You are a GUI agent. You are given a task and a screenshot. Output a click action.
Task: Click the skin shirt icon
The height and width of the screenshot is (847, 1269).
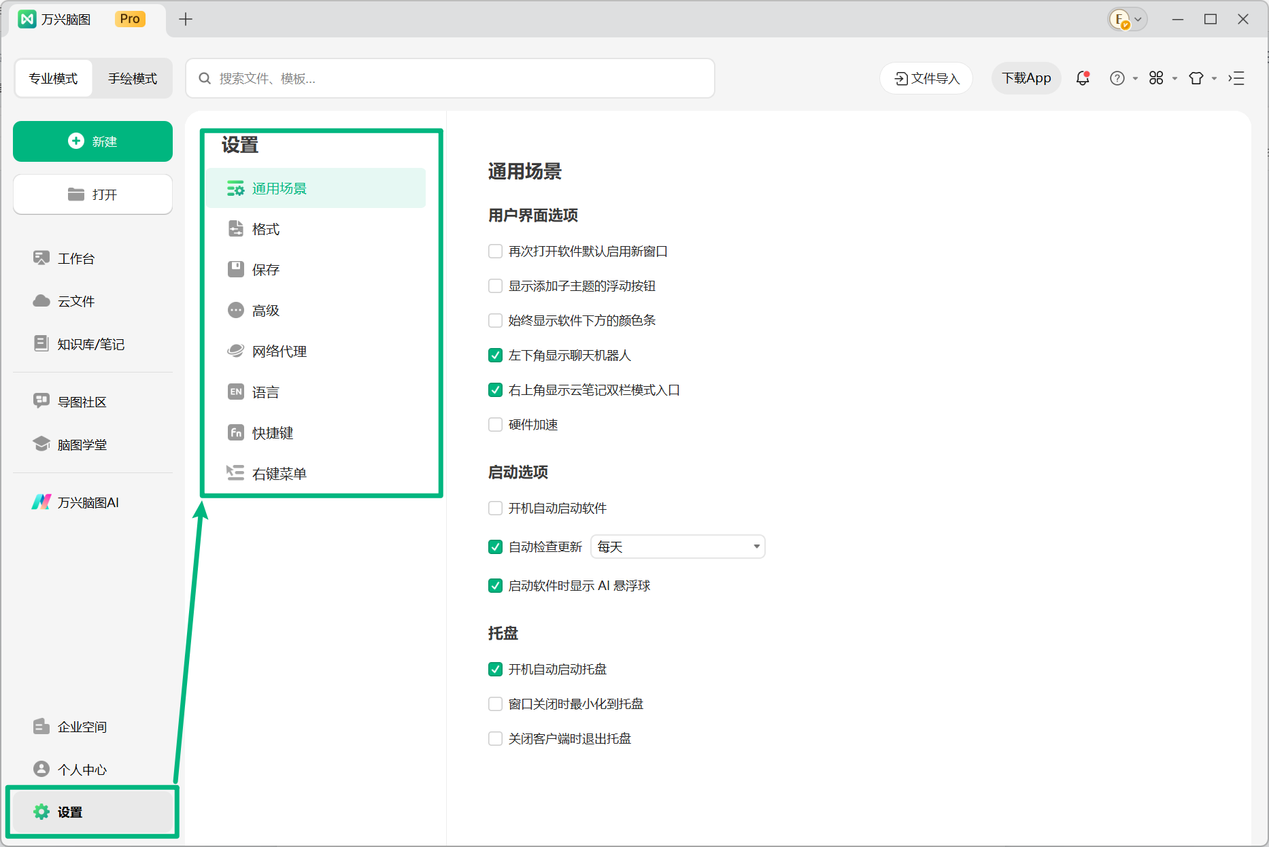click(x=1196, y=78)
